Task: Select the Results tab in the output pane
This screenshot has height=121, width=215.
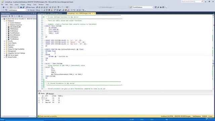Action: click(x=42, y=93)
